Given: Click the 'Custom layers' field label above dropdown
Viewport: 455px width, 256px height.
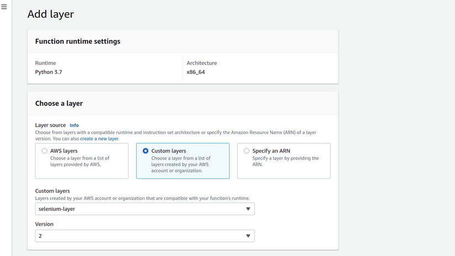Looking at the screenshot, I should (52, 191).
